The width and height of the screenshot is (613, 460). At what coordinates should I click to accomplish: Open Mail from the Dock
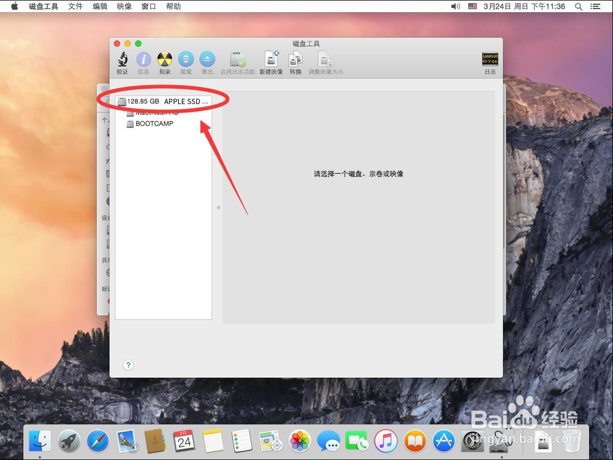click(127, 441)
